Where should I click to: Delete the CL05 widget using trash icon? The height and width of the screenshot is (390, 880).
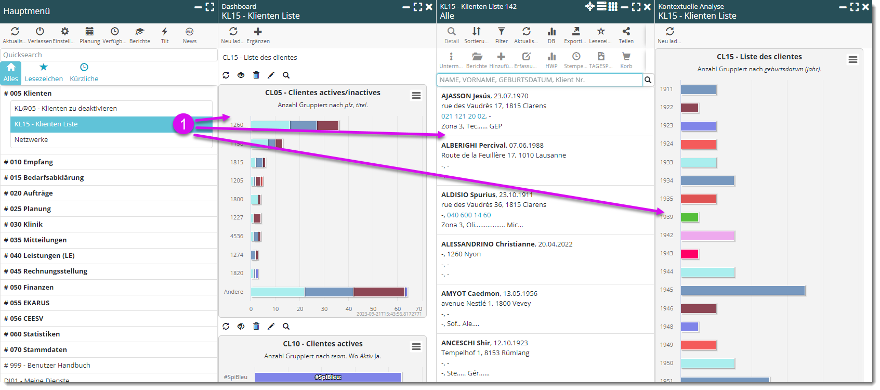click(256, 75)
